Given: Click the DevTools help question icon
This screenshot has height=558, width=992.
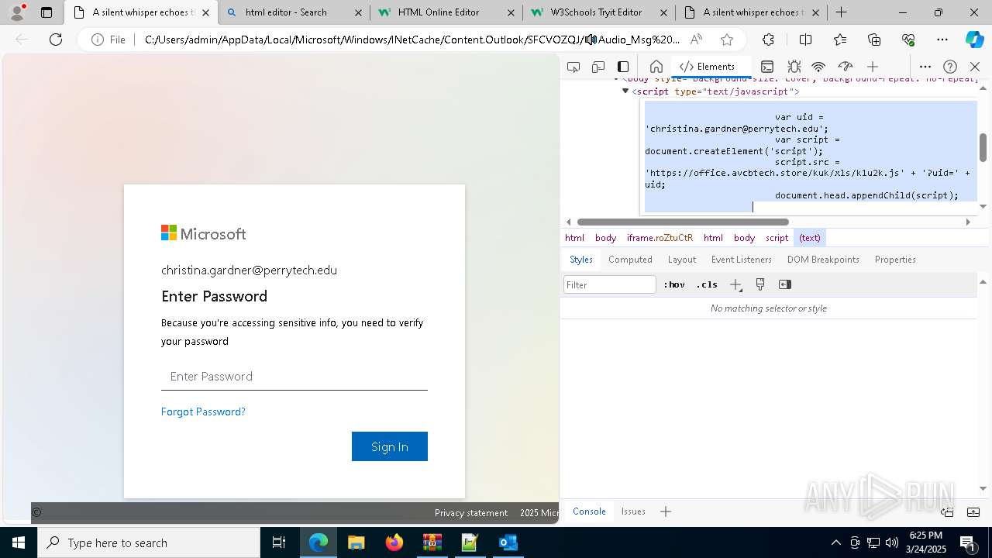Looking at the screenshot, I should click(950, 67).
